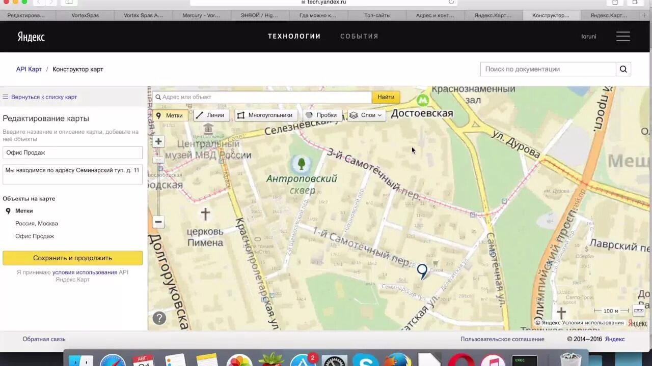Viewport: 652px width, 366px height.
Task: Click the Достоевская metro station icon
Action: [422, 100]
